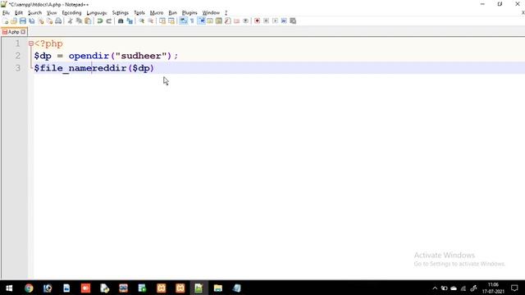525x295 pixels.
Task: Click the green Undo arrow icon
Action: coord(100,21)
